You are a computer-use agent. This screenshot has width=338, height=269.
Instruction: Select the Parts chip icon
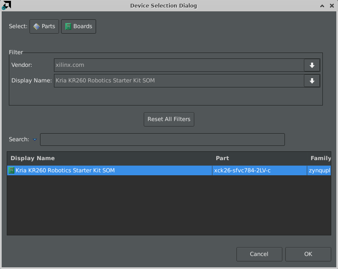click(x=36, y=26)
